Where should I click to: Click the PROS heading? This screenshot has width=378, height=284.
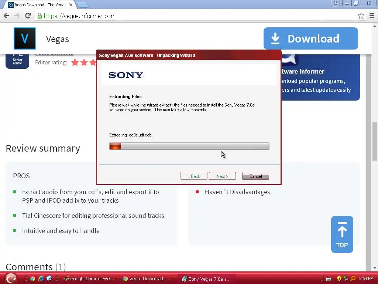[21, 176]
